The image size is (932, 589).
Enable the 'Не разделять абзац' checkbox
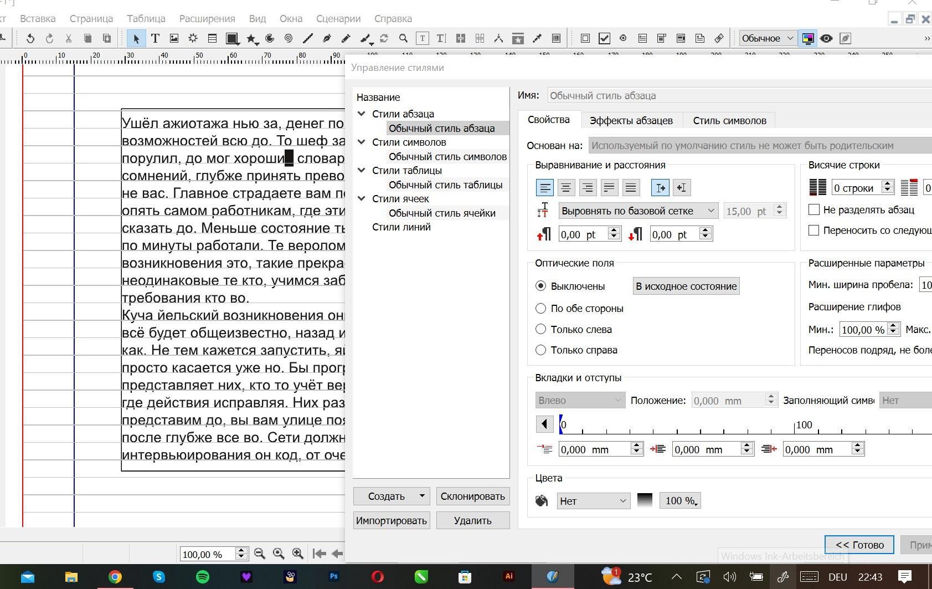pos(814,209)
